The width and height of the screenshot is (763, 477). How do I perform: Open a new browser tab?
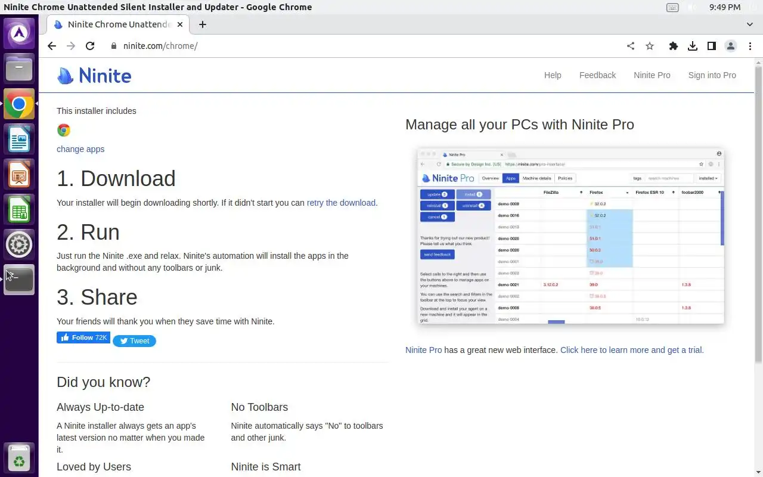click(203, 24)
